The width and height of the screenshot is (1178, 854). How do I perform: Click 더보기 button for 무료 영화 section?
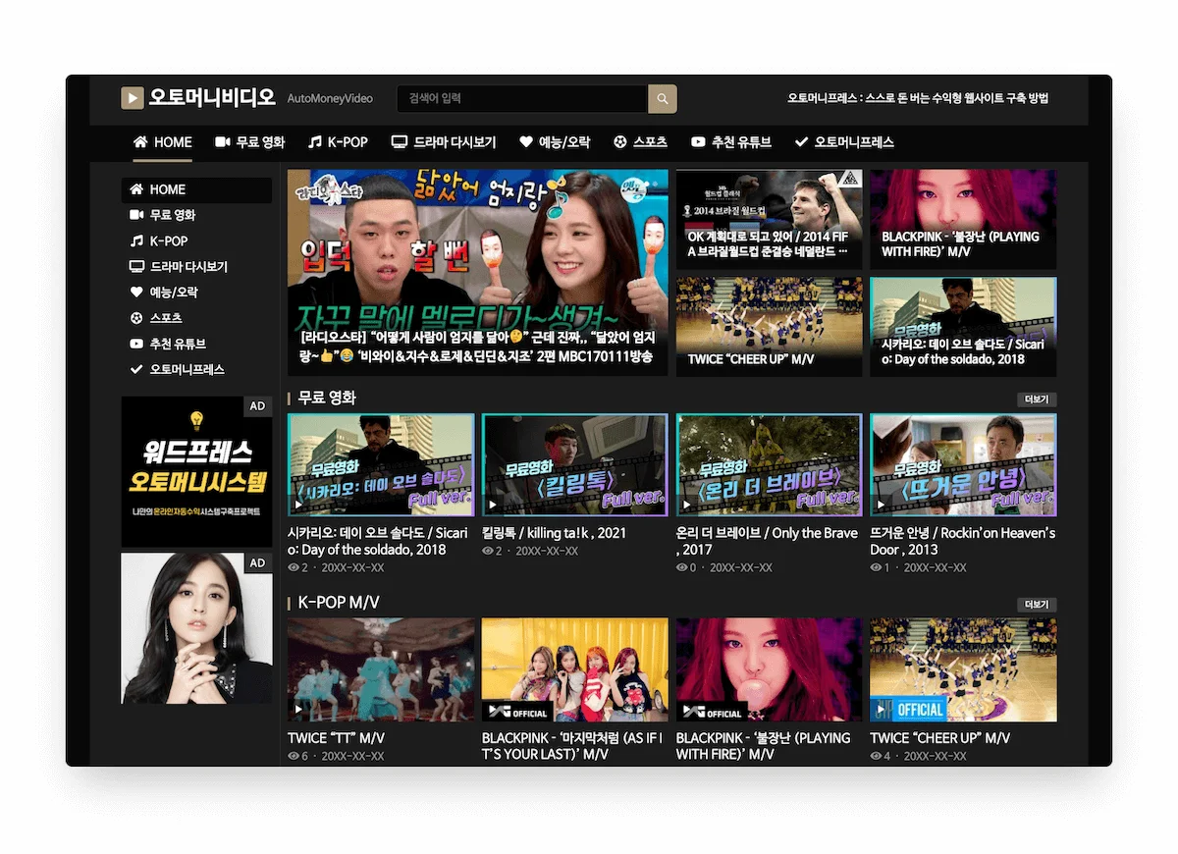pos(1037,400)
